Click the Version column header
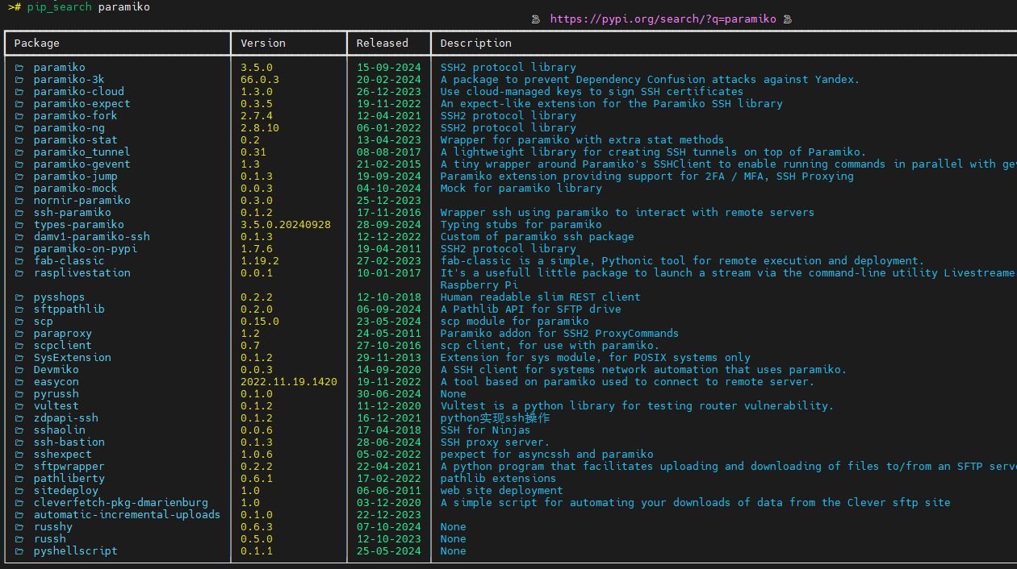The width and height of the screenshot is (1017, 569). click(262, 44)
